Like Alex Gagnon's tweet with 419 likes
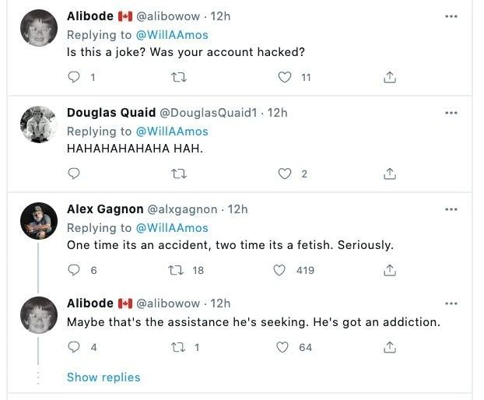This screenshot has height=400, width=484. (x=279, y=270)
